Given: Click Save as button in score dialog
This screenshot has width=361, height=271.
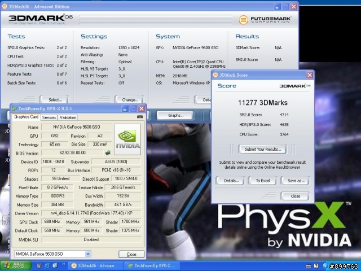Looking at the screenshot, I should pos(296,181).
